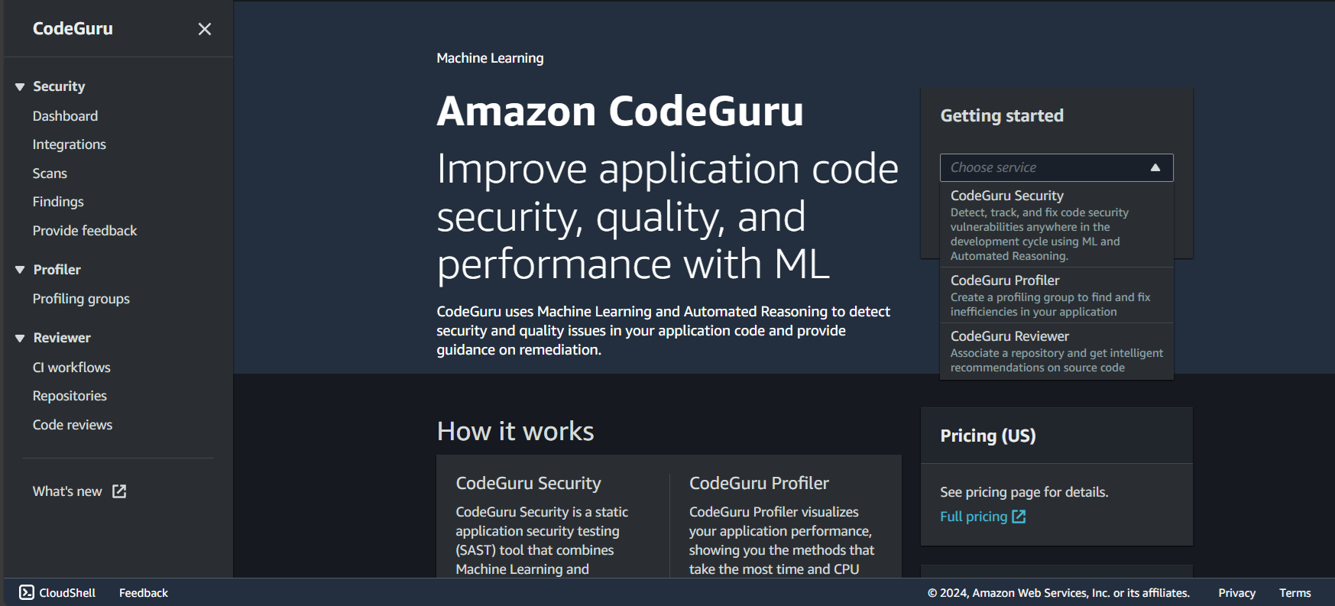Click the Pricing (US) heading
This screenshot has width=1335, height=606.
(x=988, y=436)
